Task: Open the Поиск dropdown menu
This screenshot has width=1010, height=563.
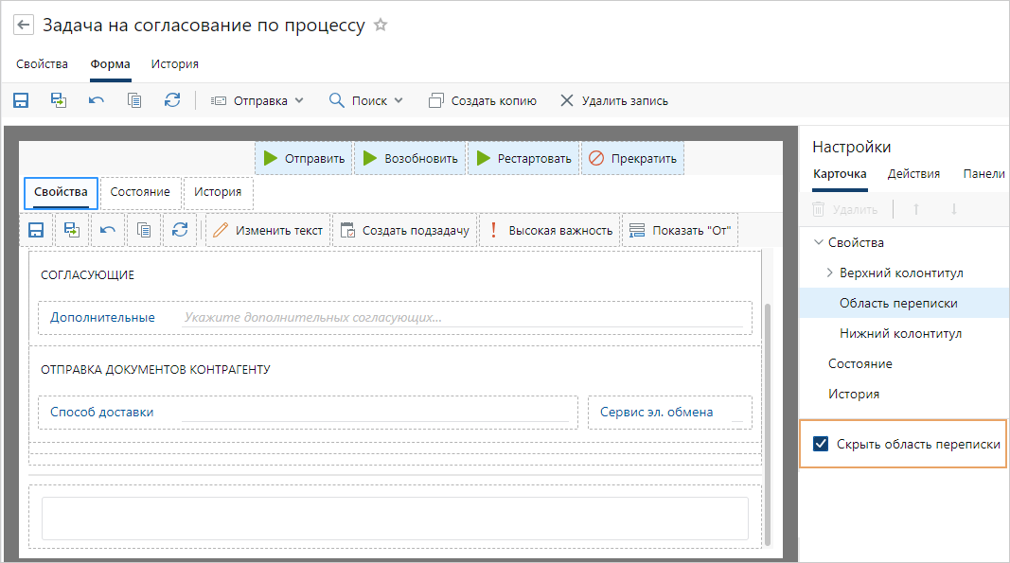Action: (366, 100)
